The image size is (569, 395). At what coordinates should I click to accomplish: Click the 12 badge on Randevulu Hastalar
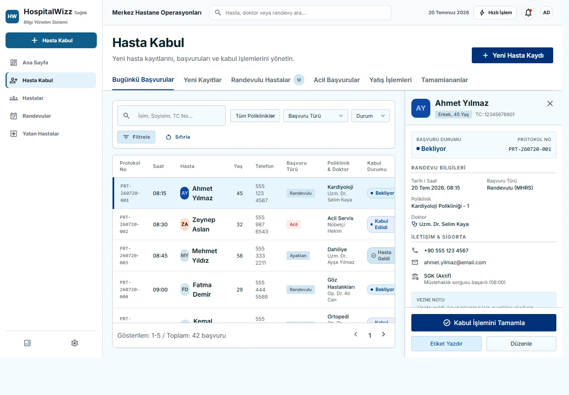[299, 80]
